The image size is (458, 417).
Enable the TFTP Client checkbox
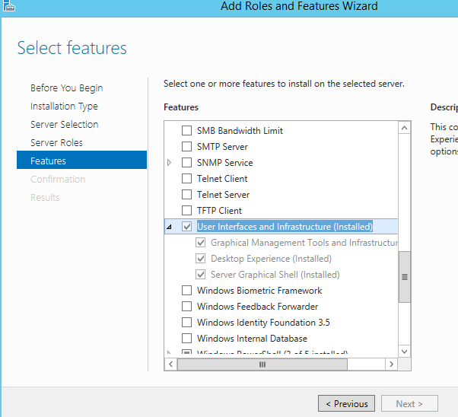186,210
